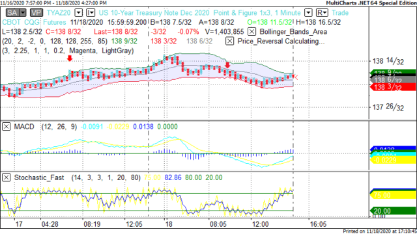Toggle the MACD study checkbox
Viewport: 417px width, 234px height.
click(6, 127)
